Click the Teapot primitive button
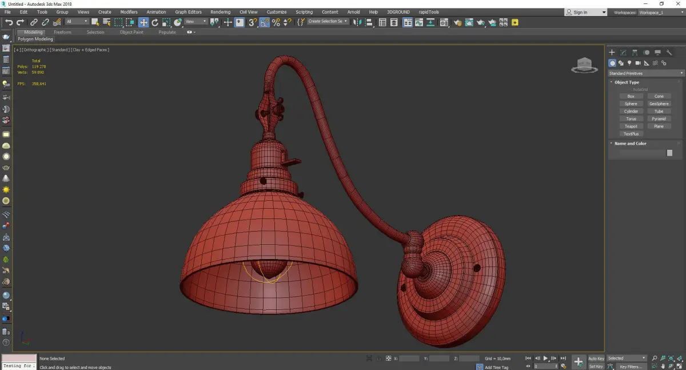Image resolution: width=686 pixels, height=370 pixels. (x=631, y=126)
